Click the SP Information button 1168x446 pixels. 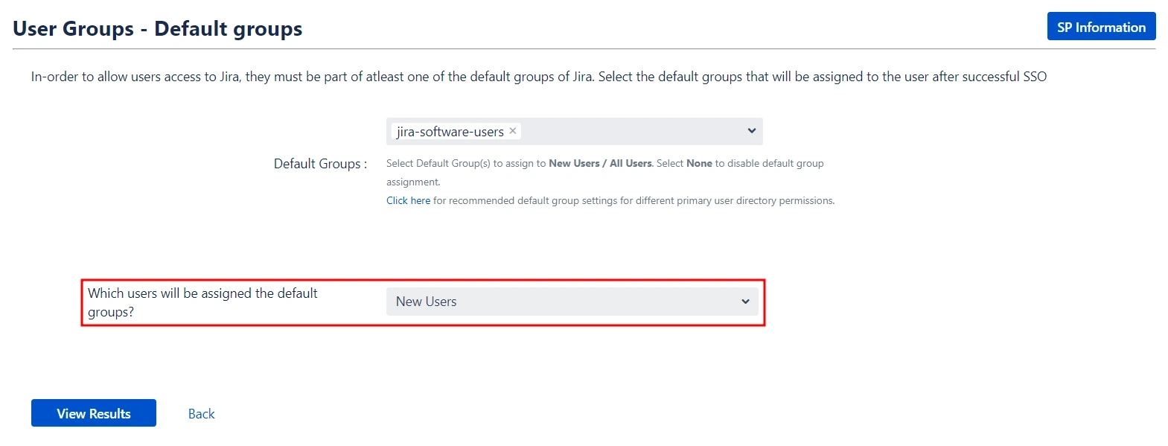click(x=1101, y=27)
